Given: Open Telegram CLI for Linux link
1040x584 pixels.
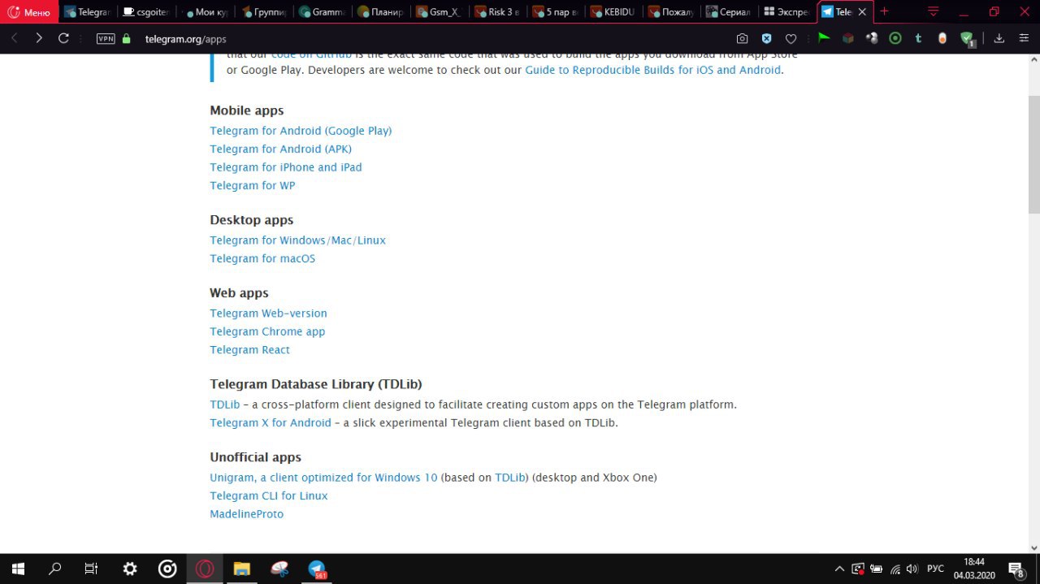Looking at the screenshot, I should click(x=269, y=495).
